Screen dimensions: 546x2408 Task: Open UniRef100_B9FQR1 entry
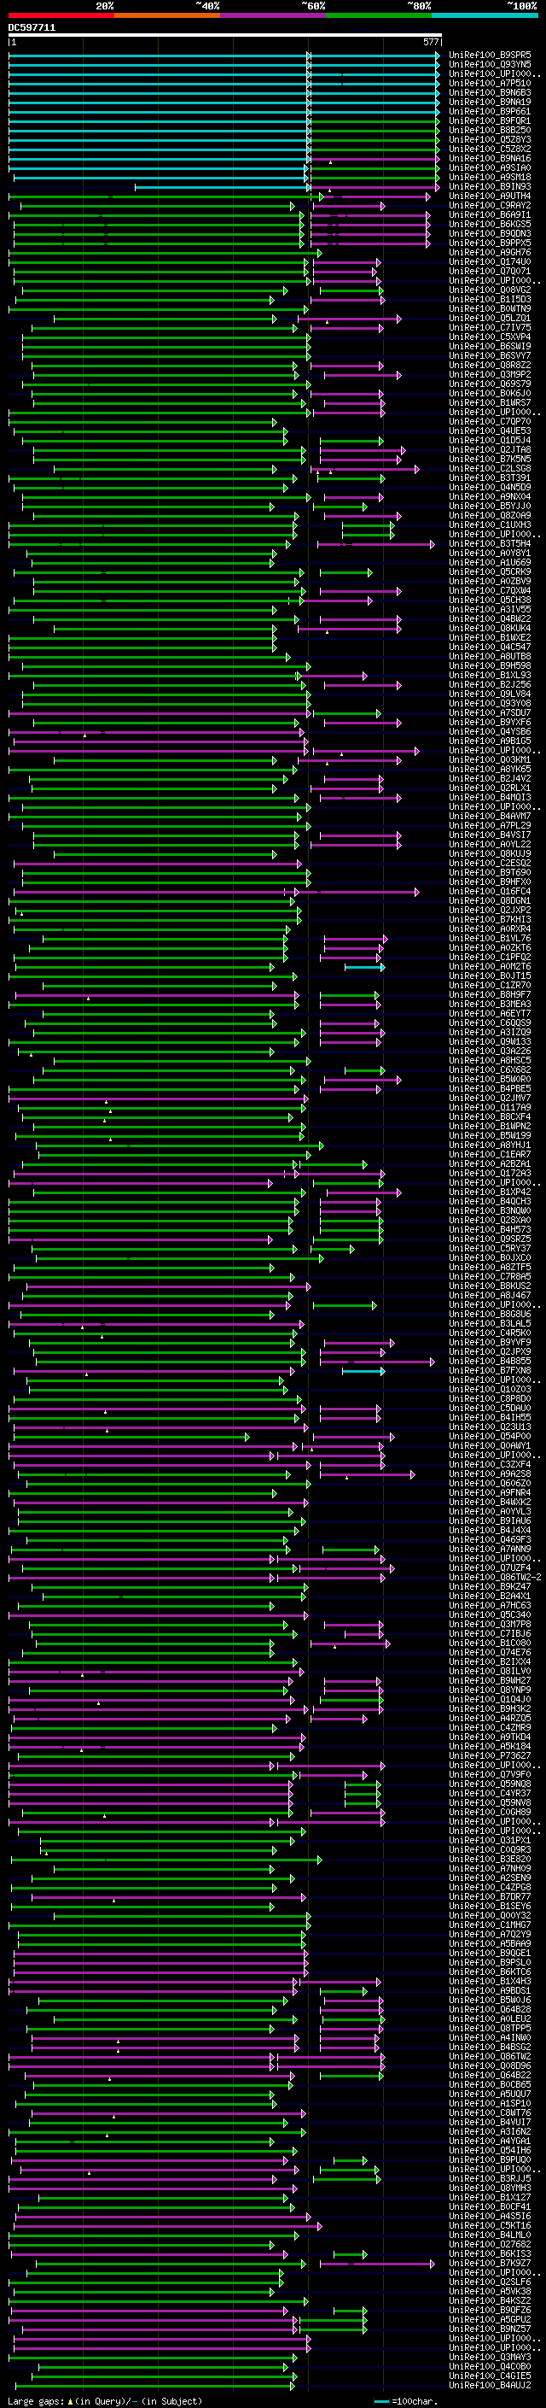coord(490,120)
